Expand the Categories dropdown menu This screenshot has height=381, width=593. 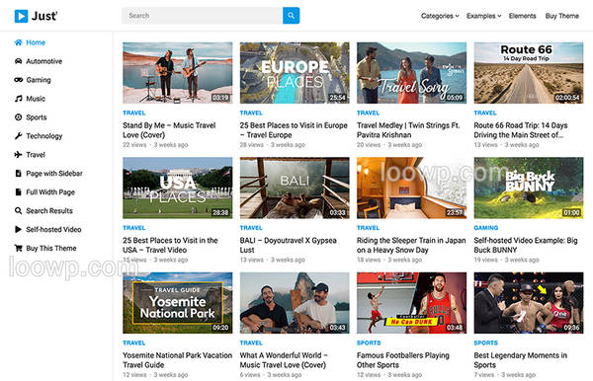tap(440, 16)
